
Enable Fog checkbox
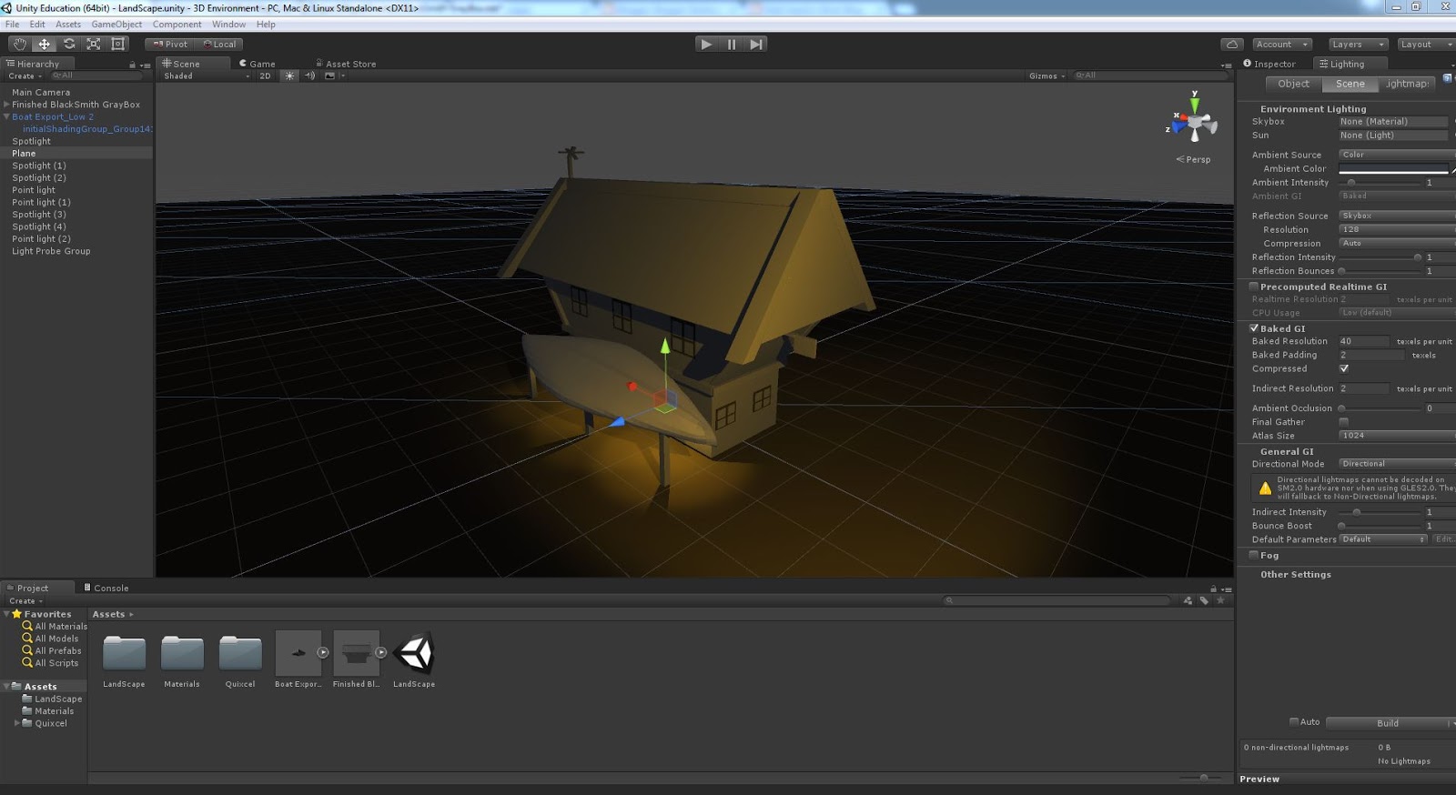pyautogui.click(x=1254, y=554)
